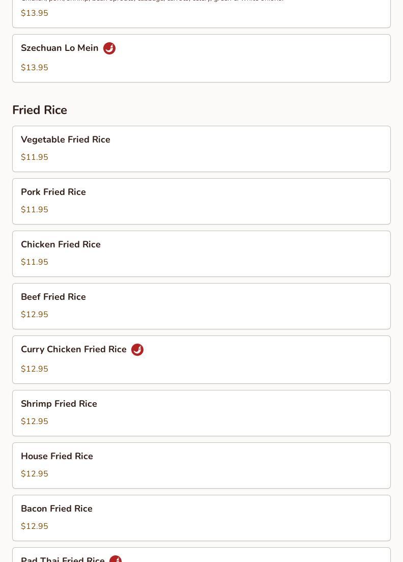Open the Chicken Fried Rice item
Screen dimensions: 403x562
point(61,244)
